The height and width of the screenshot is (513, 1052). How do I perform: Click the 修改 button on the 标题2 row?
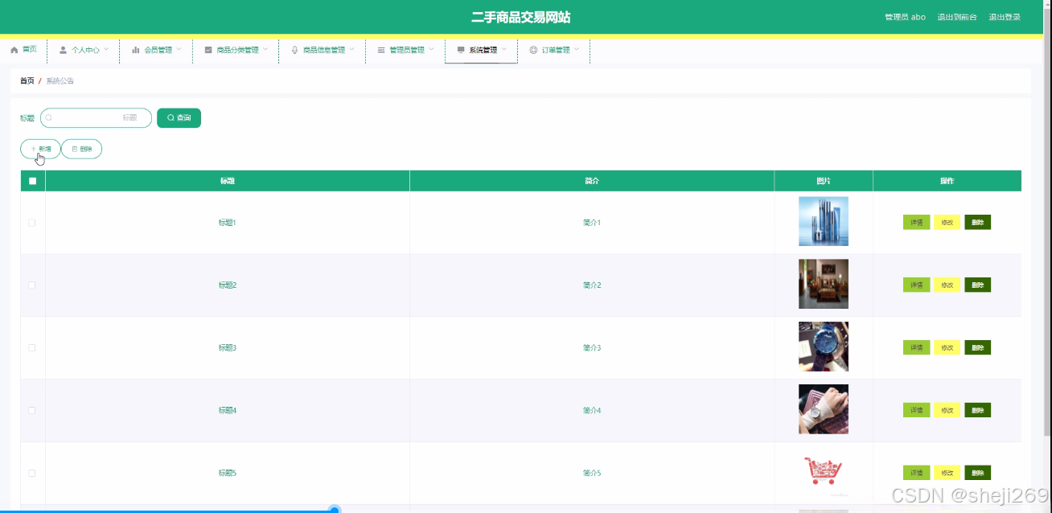coord(947,285)
